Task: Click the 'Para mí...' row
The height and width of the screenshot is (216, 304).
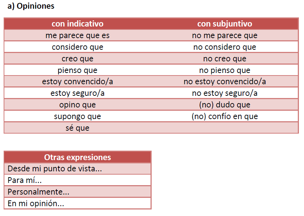Action: (77, 180)
